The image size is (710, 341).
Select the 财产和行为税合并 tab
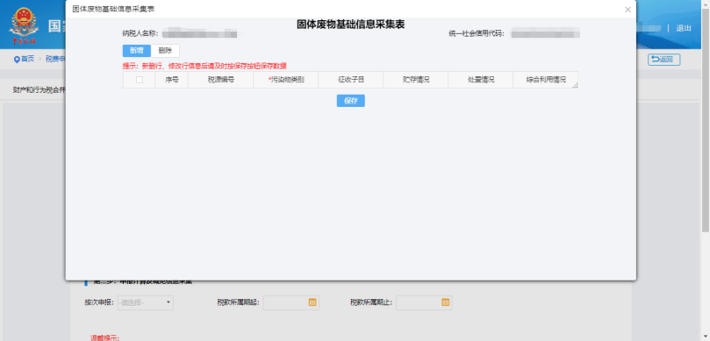pos(39,90)
